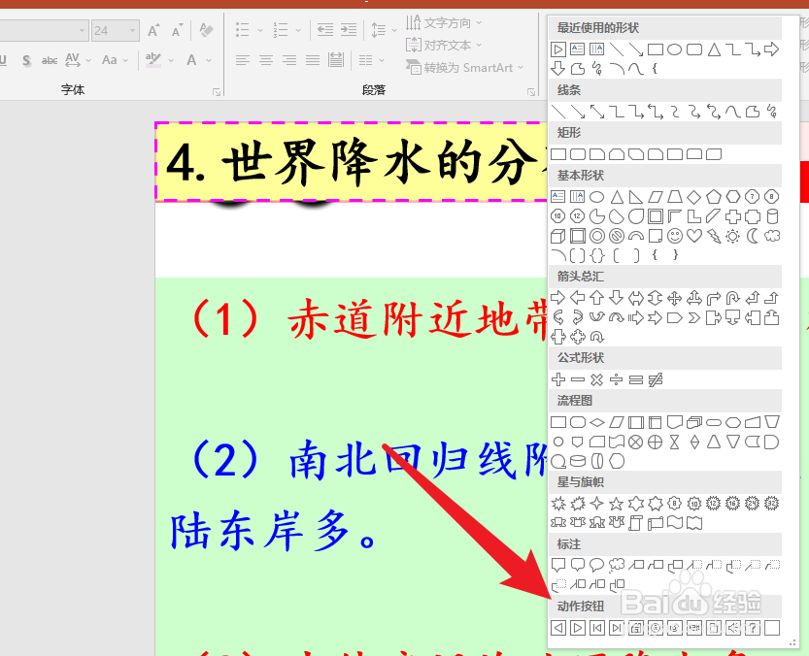Toggle underline (U) formatting
The height and width of the screenshot is (656, 809).
point(3,60)
